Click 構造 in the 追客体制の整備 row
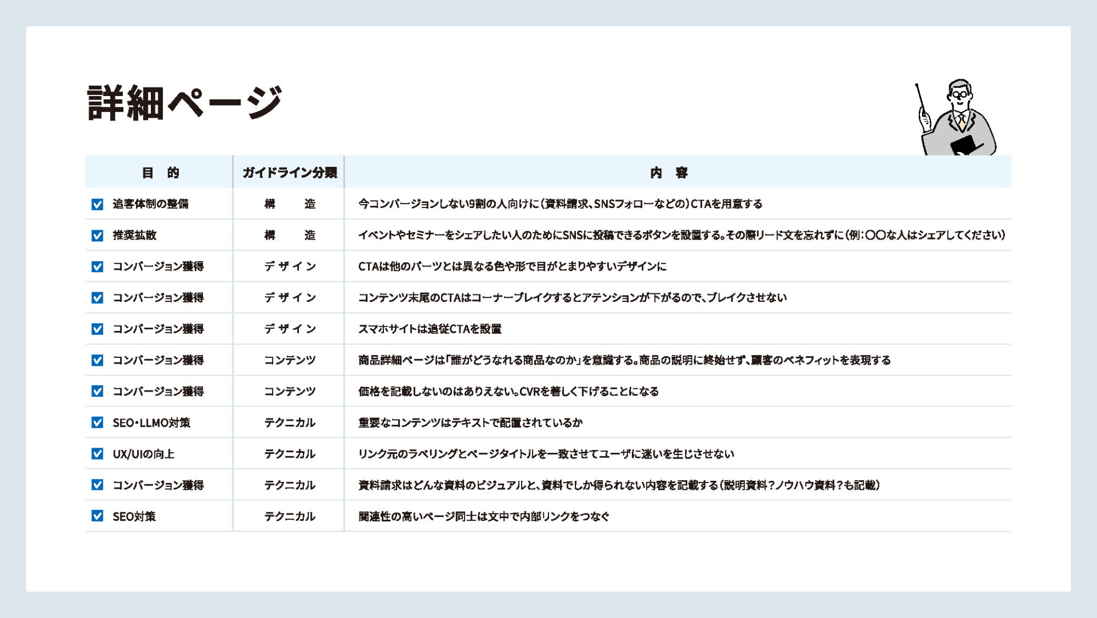The width and height of the screenshot is (1097, 618). (290, 204)
